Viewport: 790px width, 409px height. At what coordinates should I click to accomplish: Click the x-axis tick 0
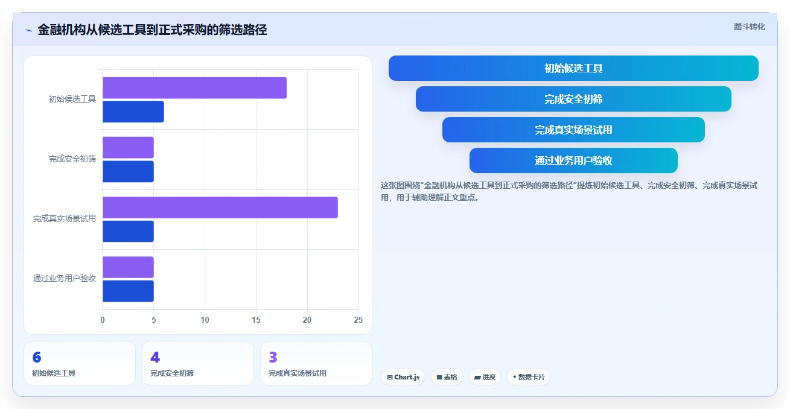pyautogui.click(x=103, y=320)
